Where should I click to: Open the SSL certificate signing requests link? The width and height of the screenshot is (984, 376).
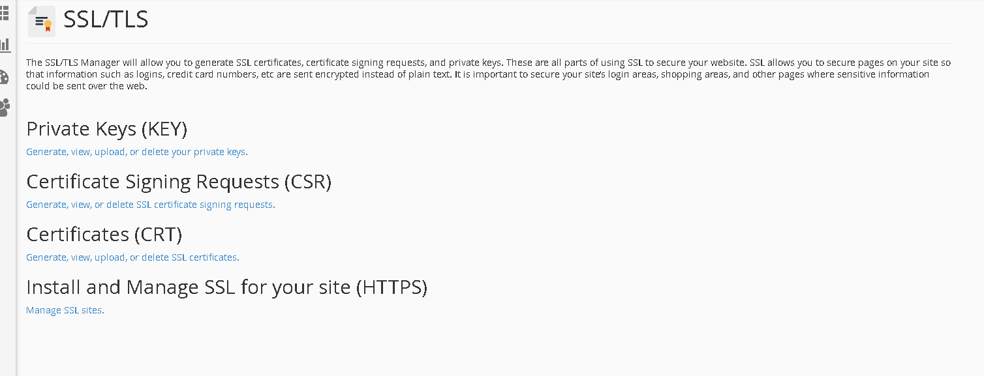[151, 205]
